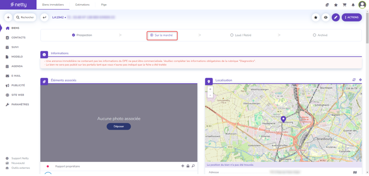Click the Rapport propriétaire row label
The width and height of the screenshot is (369, 176).
68,166
